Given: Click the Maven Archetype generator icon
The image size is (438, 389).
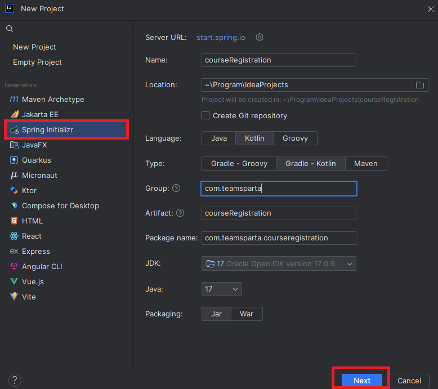Looking at the screenshot, I should click(x=14, y=99).
